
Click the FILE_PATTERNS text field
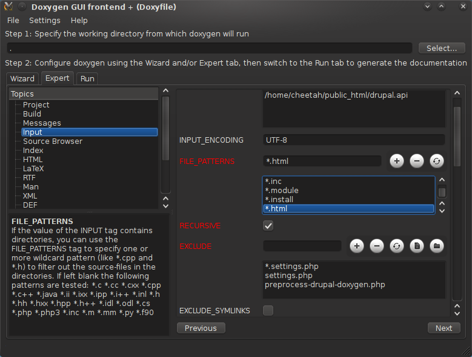coord(322,161)
